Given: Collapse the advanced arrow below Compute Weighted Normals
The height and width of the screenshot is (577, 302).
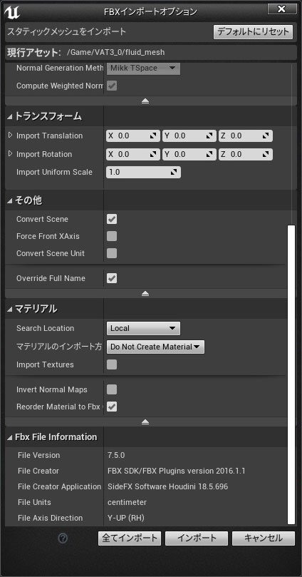Looking at the screenshot, I should tap(145, 101).
